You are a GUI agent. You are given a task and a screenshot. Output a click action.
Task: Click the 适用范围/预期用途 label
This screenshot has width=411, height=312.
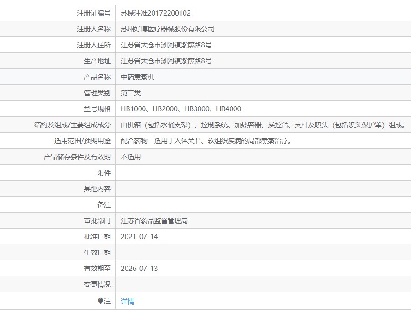(82, 141)
